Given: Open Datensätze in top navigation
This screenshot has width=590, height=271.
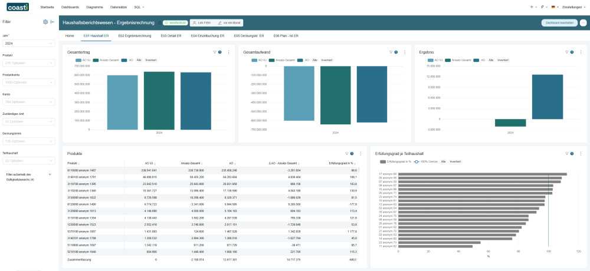Looking at the screenshot, I should pos(119,7).
